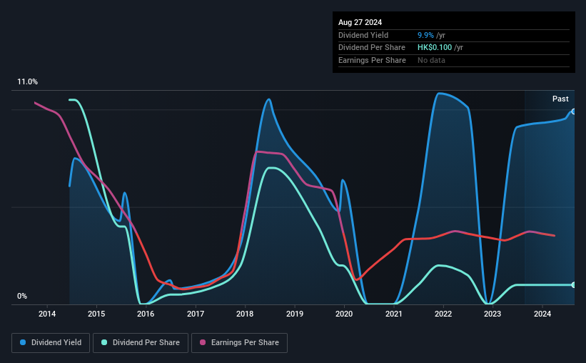
Task: Click the 0% y-axis label
Action: [x=22, y=296]
